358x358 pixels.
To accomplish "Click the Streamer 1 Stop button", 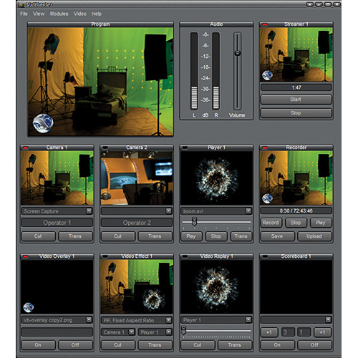I will click(296, 113).
